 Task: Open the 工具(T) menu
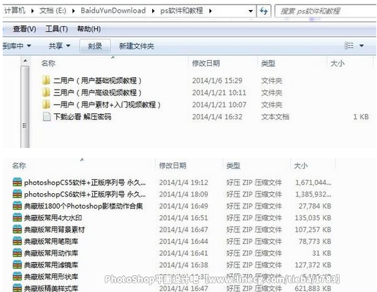(57, 29)
